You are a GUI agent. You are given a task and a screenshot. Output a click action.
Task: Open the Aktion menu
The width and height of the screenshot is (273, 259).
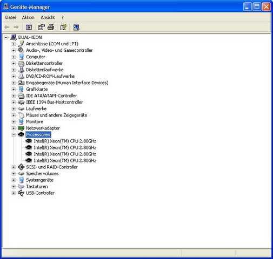click(x=28, y=17)
